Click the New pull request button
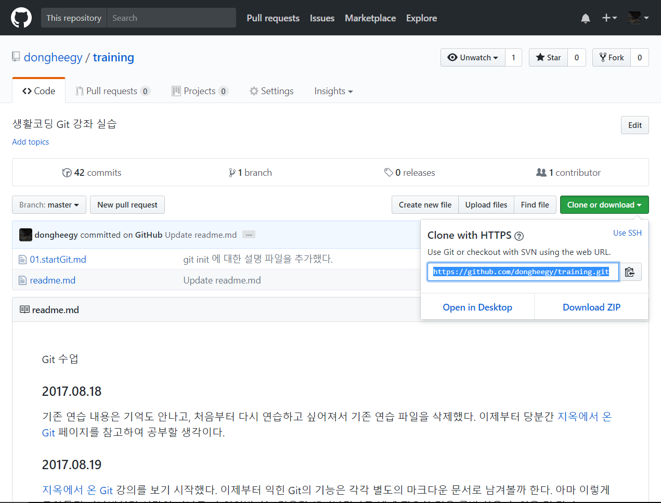This screenshot has width=661, height=503. tap(127, 205)
